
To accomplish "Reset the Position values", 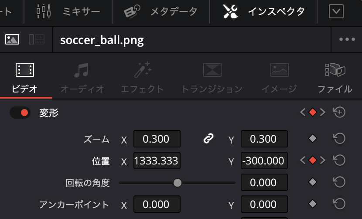I will 339,161.
